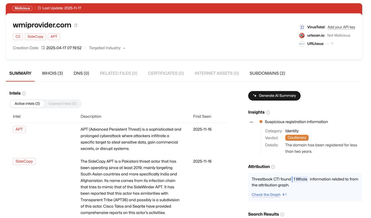The image size is (371, 218).
Task: Open the CERTIFICATES (0) tab
Action: [166, 73]
